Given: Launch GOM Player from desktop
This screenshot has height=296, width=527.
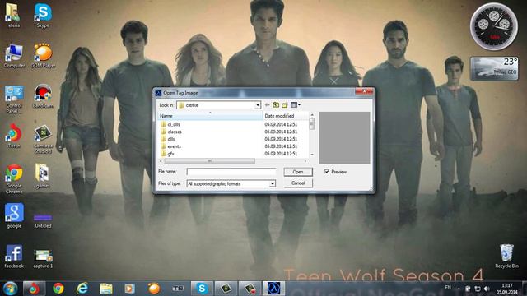Looking at the screenshot, I should [43, 56].
